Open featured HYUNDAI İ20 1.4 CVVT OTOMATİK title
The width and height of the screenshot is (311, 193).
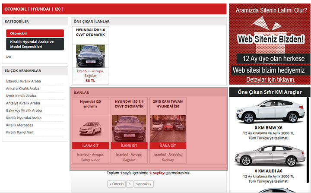pyautogui.click(x=90, y=32)
